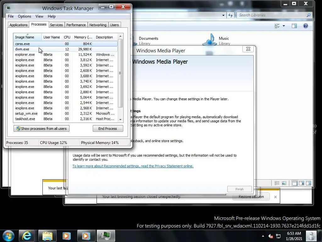This screenshot has height=242, width=322.
Task: Open the Documents library
Action: 148,40
